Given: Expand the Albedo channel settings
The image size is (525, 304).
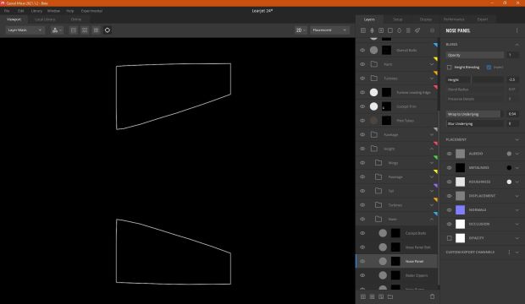Looking at the screenshot, I should 517,154.
